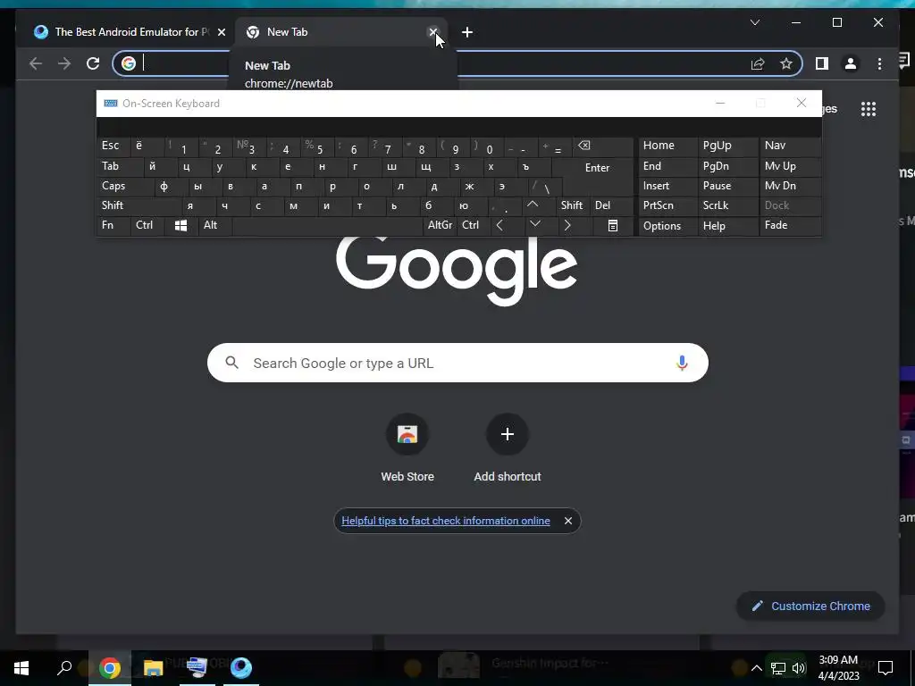Click the Search Google or type a URL box

pos(457,363)
